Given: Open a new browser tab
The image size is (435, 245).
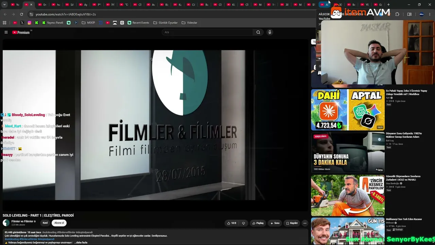Looking at the screenshot, I should [x=388, y=5].
